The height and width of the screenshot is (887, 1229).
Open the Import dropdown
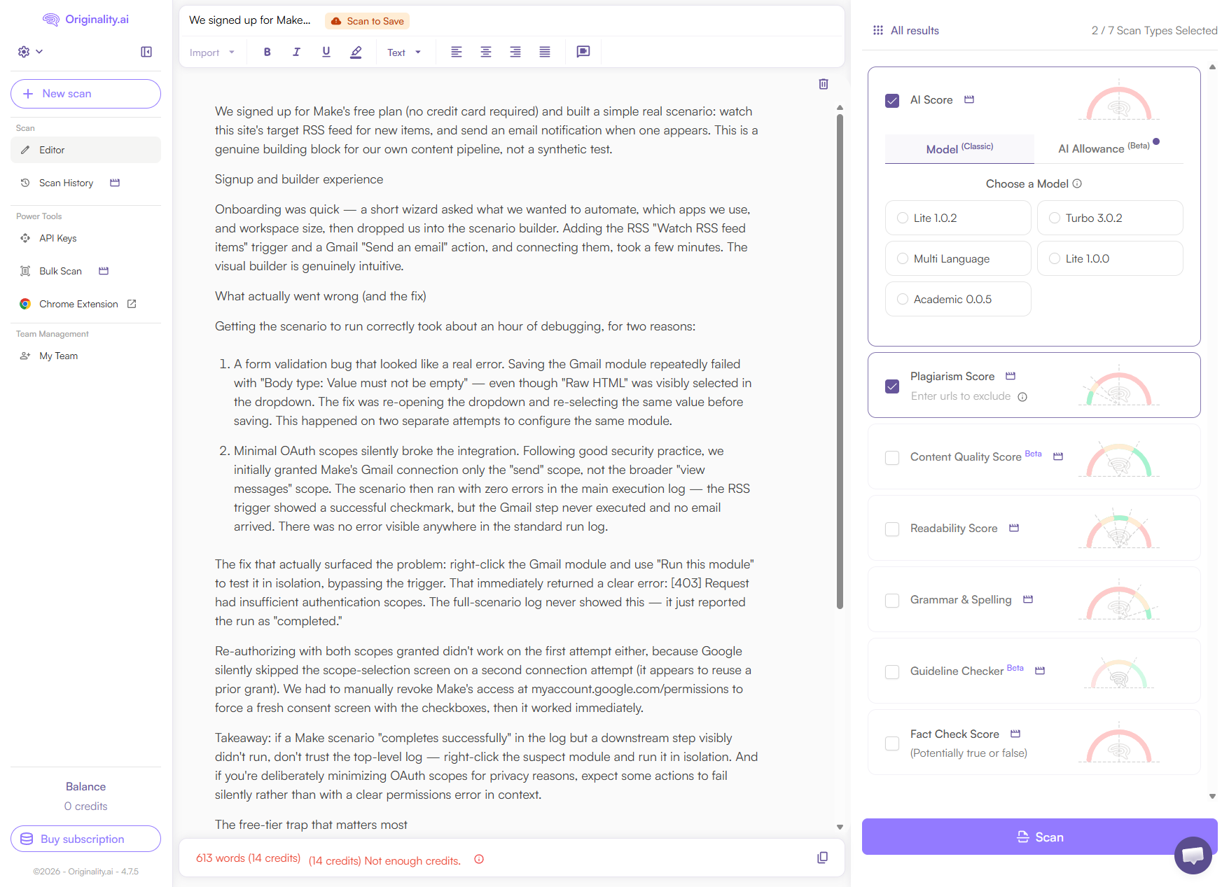click(x=211, y=53)
